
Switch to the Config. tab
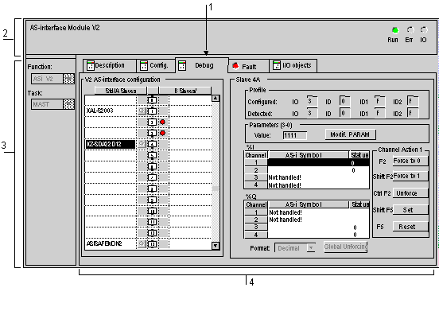[x=156, y=65]
